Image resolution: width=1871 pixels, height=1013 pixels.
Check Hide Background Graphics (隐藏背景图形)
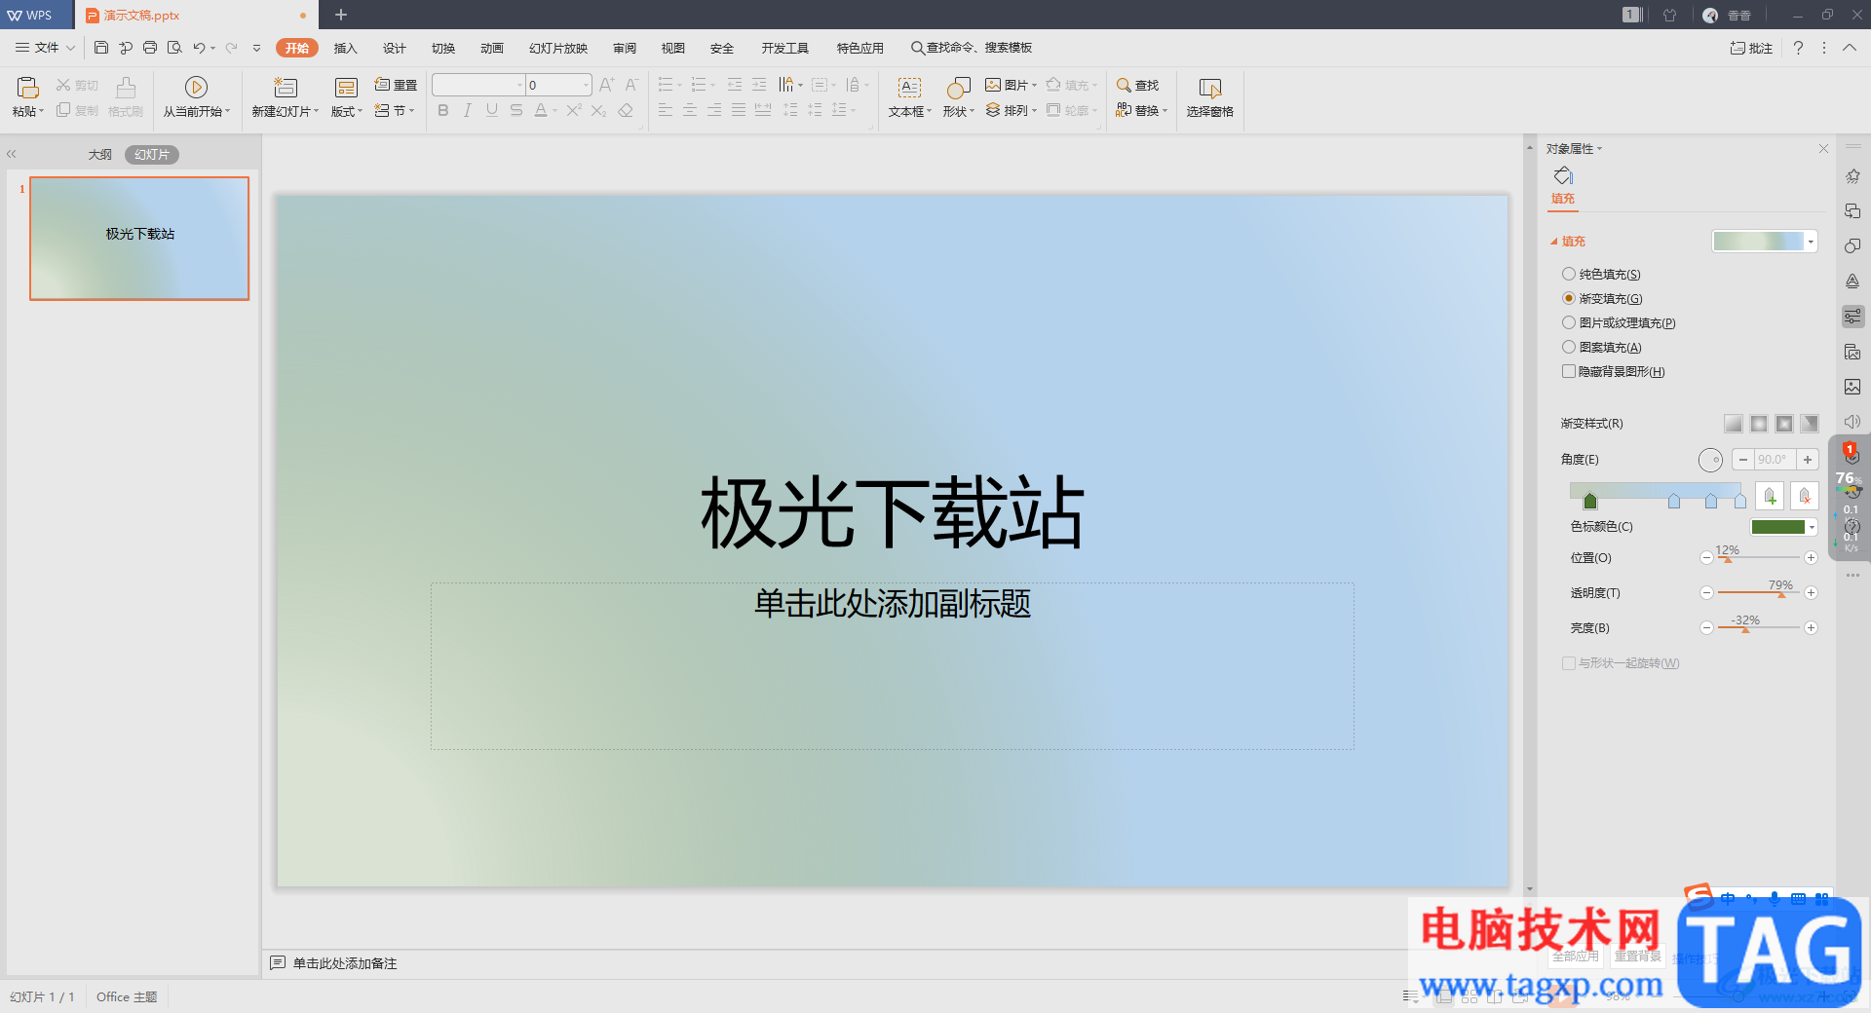coord(1569,371)
